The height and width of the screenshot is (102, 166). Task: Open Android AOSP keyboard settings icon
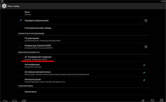coord(146,47)
